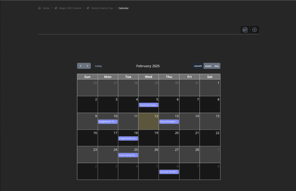This screenshot has width=296, height=191.
Task: Select day number 8
Action: (x=218, y=99)
